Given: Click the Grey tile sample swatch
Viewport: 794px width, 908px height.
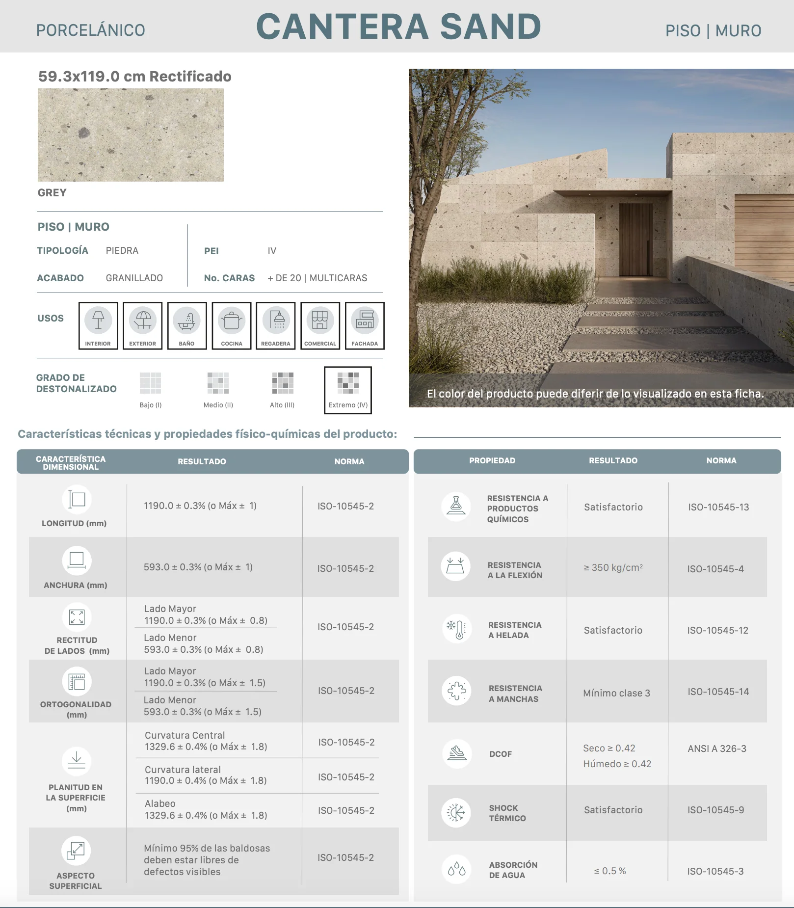Looking at the screenshot, I should pos(131,135).
